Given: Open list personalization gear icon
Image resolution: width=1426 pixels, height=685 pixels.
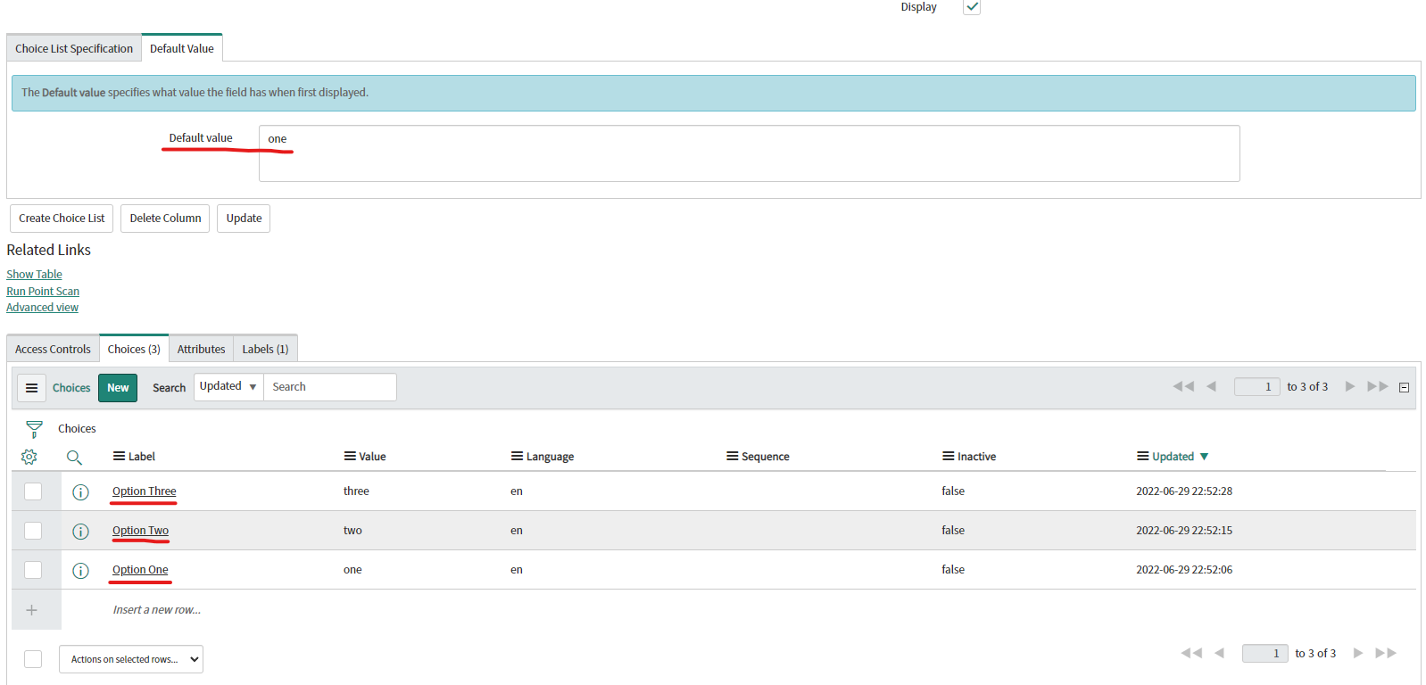Looking at the screenshot, I should pyautogui.click(x=29, y=457).
